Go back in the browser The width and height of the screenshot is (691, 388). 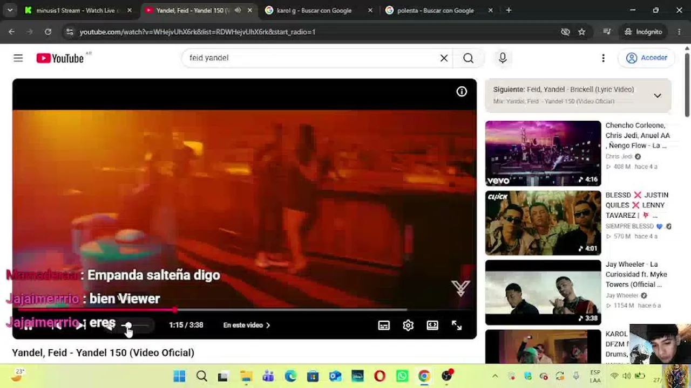(x=11, y=32)
